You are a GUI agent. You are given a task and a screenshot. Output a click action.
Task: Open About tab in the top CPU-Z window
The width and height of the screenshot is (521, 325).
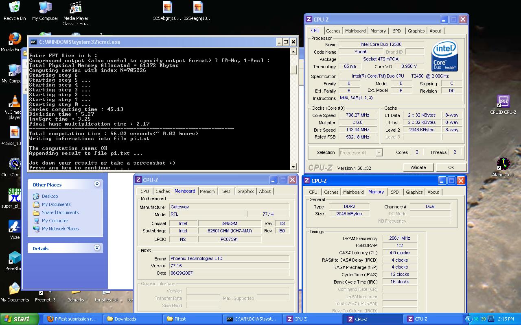click(435, 31)
